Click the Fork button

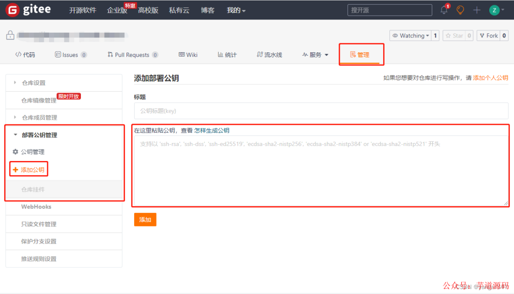point(489,36)
